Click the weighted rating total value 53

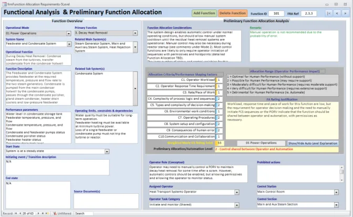(219, 143)
